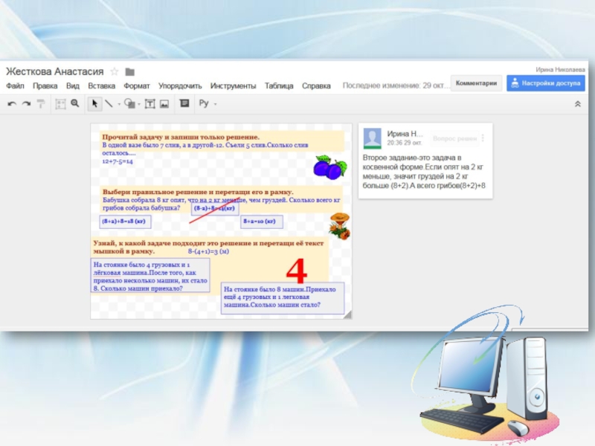Click the Insert image icon
The width and height of the screenshot is (595, 446).
(x=164, y=104)
